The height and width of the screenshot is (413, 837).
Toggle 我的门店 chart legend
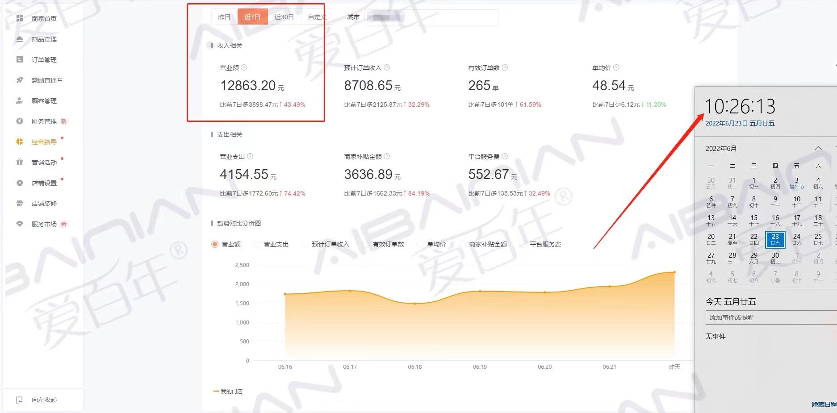coord(228,391)
